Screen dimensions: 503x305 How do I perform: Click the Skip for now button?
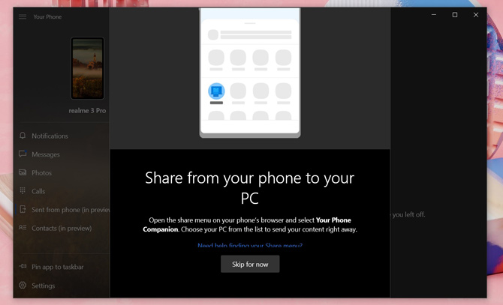coord(250,264)
